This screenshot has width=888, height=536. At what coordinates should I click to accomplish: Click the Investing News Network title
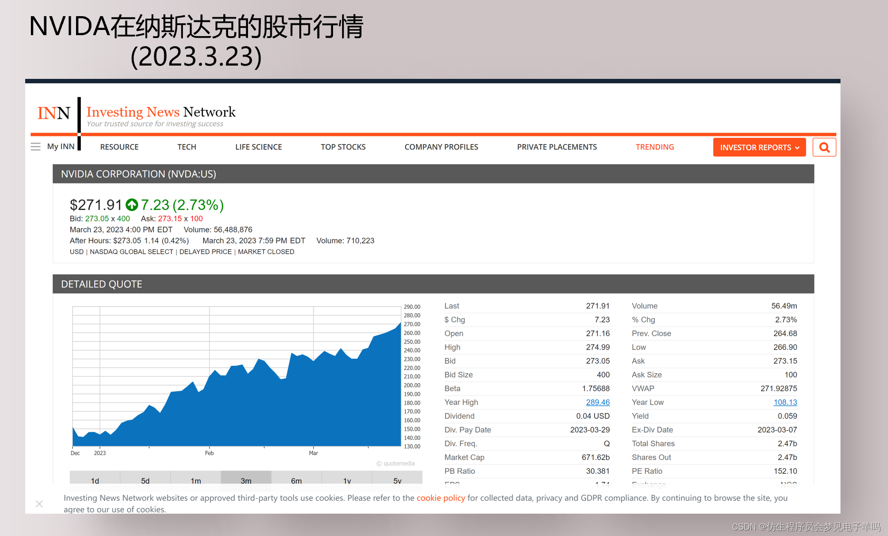tap(161, 112)
